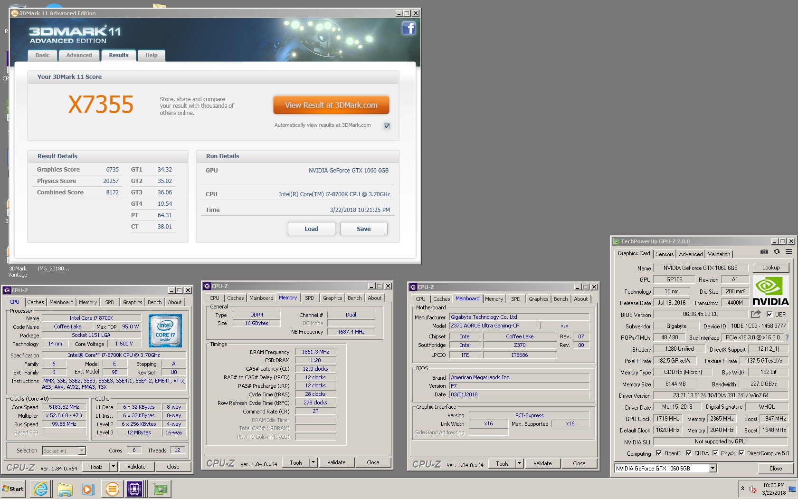Toggle the PhysX checkbox
This screenshot has height=499, width=798.
pyautogui.click(x=715, y=453)
